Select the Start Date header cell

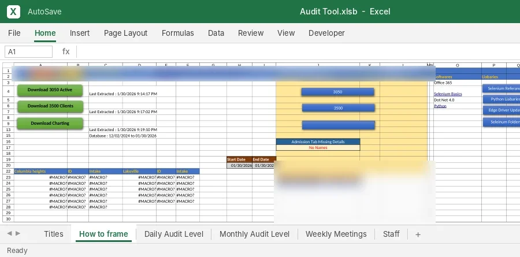click(x=239, y=159)
